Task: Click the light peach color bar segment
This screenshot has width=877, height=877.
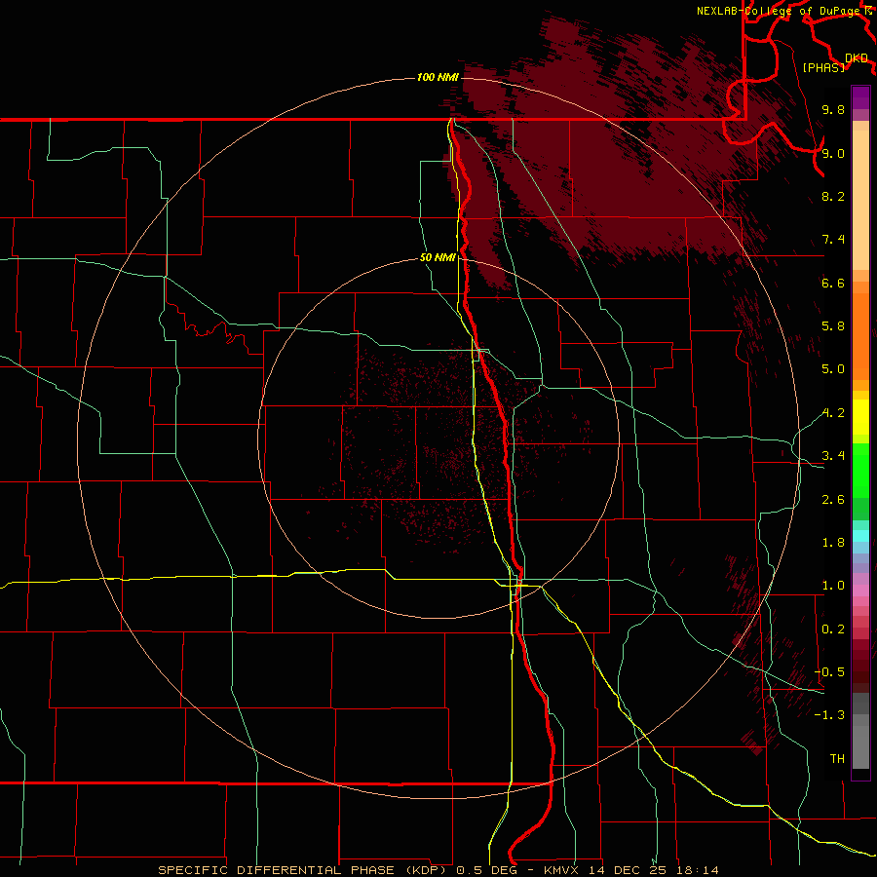Action: (860, 200)
